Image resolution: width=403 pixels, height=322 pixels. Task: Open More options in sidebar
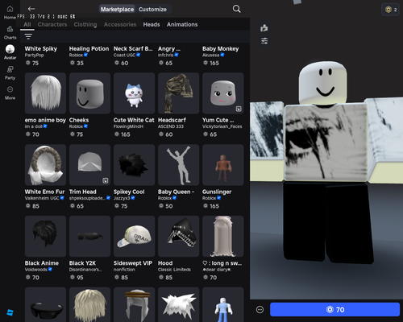(10, 93)
